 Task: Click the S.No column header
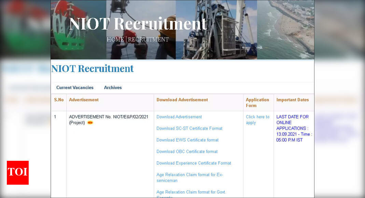[x=58, y=100]
